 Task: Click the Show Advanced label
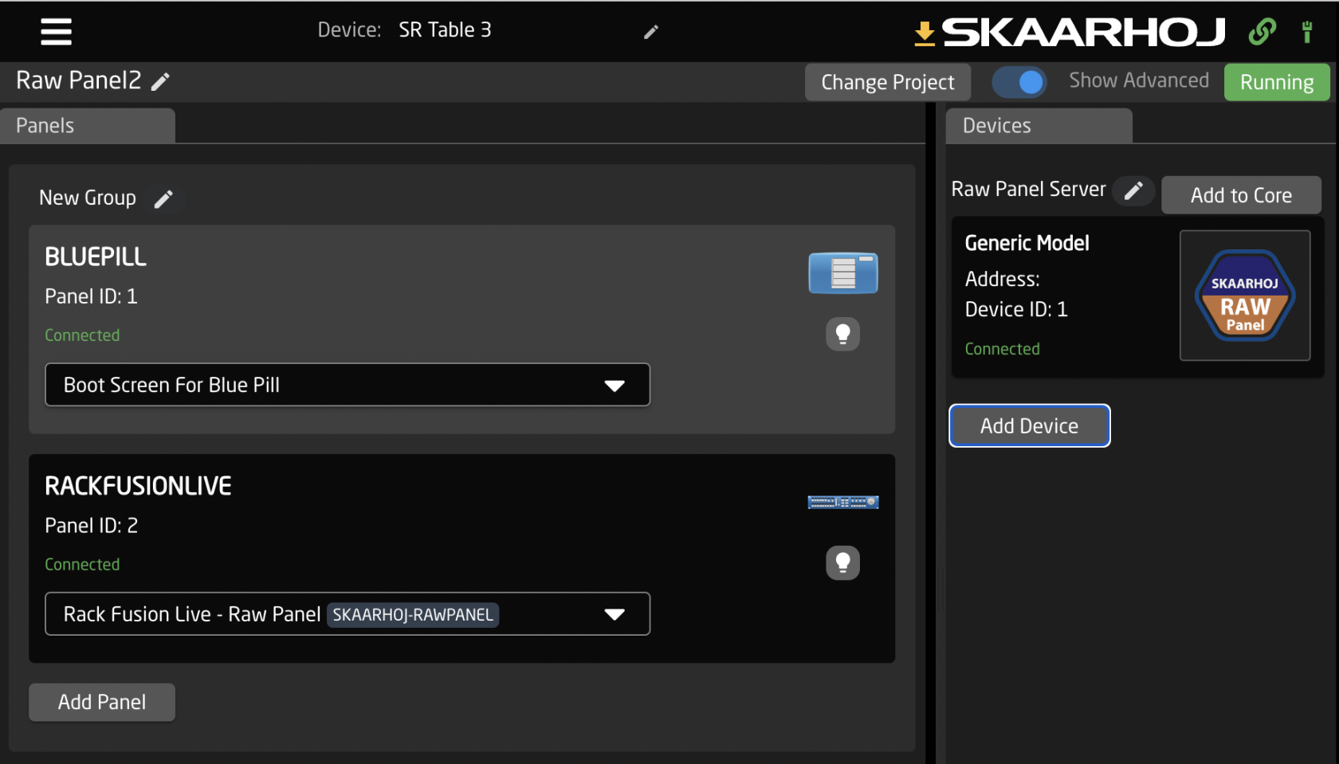(1138, 80)
